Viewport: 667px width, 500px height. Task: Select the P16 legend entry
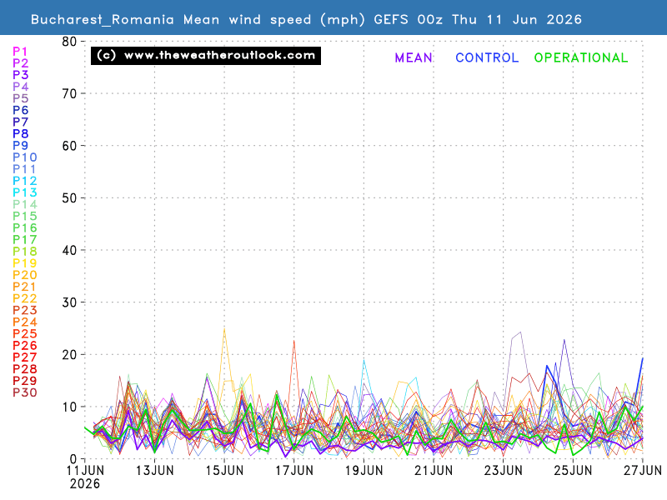25,227
